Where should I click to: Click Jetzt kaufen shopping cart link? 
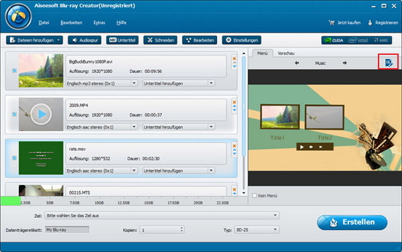(x=344, y=23)
